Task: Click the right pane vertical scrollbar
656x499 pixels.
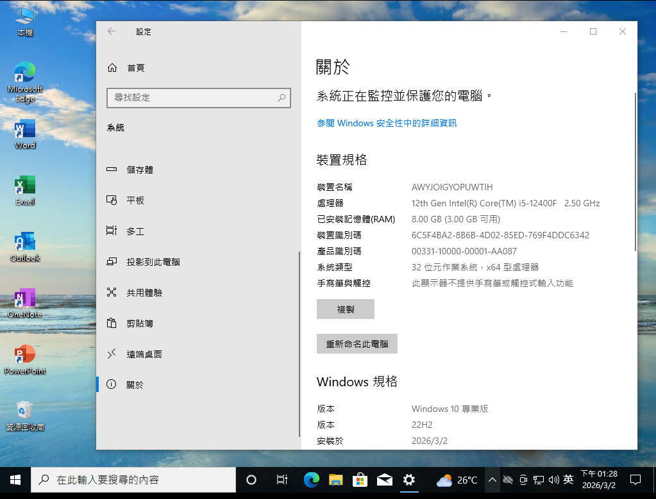Action: tap(635, 171)
